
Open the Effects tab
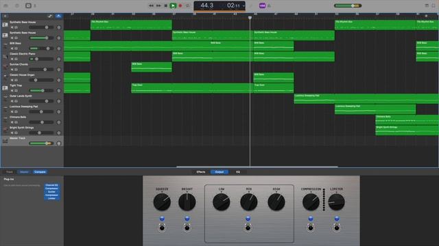201,172
